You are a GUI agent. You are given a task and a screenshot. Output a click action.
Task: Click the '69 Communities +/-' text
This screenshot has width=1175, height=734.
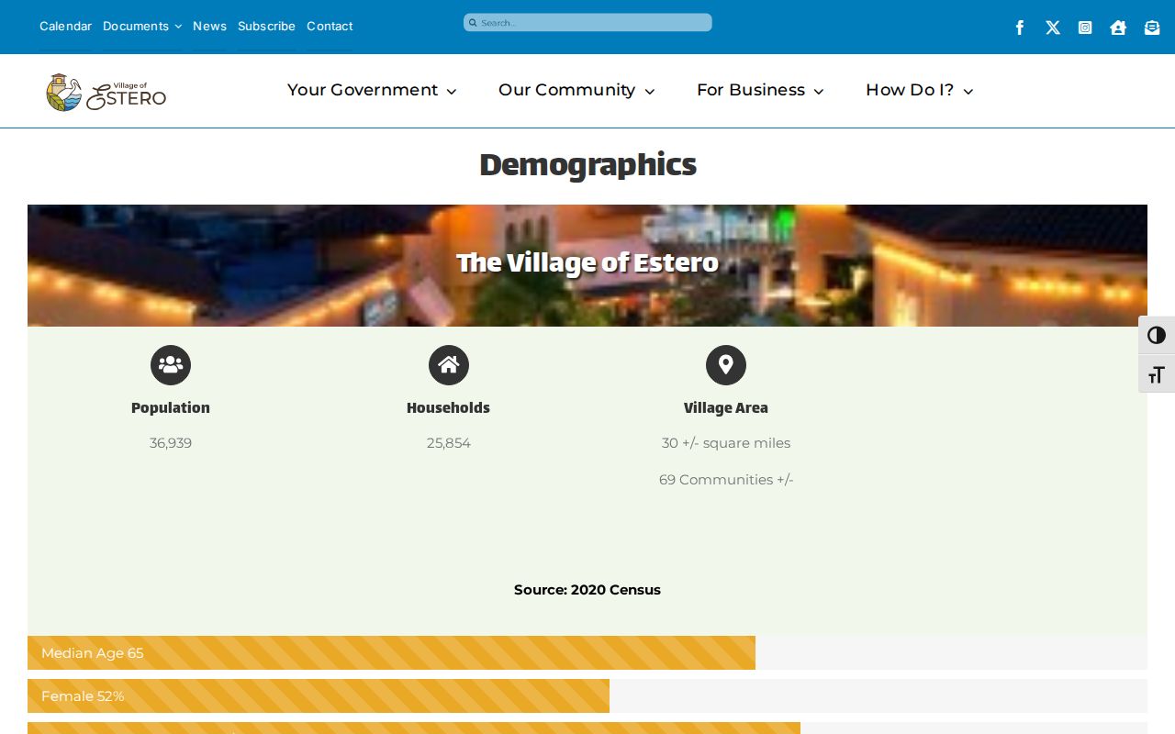[726, 480]
